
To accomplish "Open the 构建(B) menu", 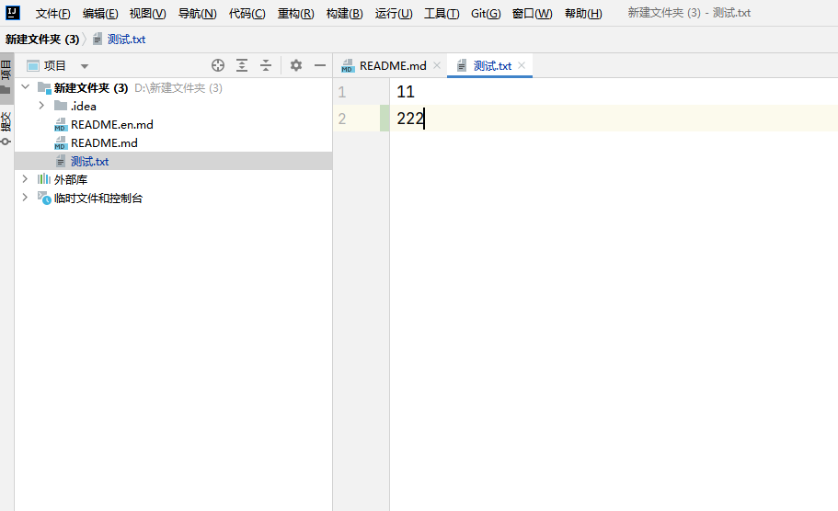I will (344, 14).
